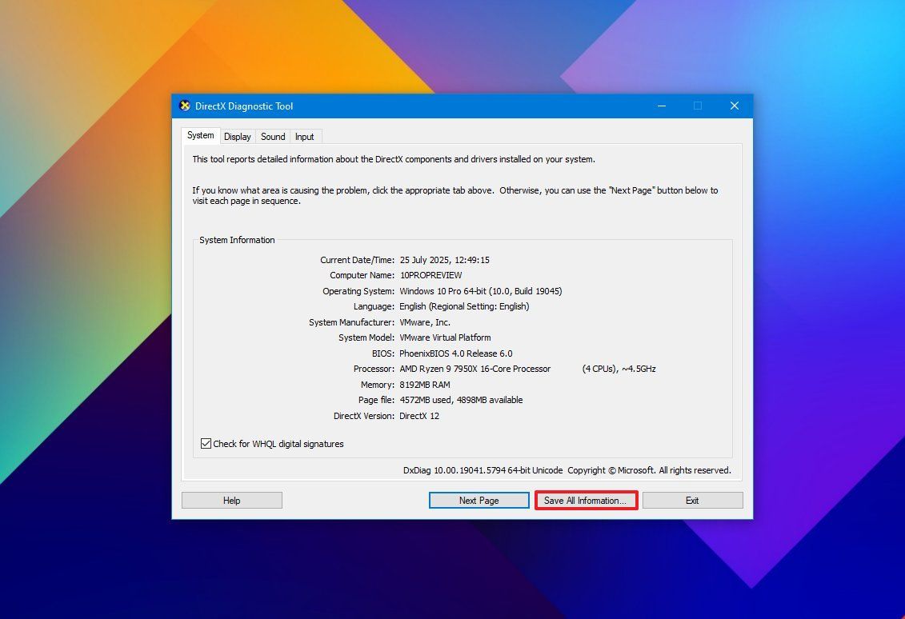Image resolution: width=905 pixels, height=619 pixels.
Task: Click the Next Page button
Action: 479,500
